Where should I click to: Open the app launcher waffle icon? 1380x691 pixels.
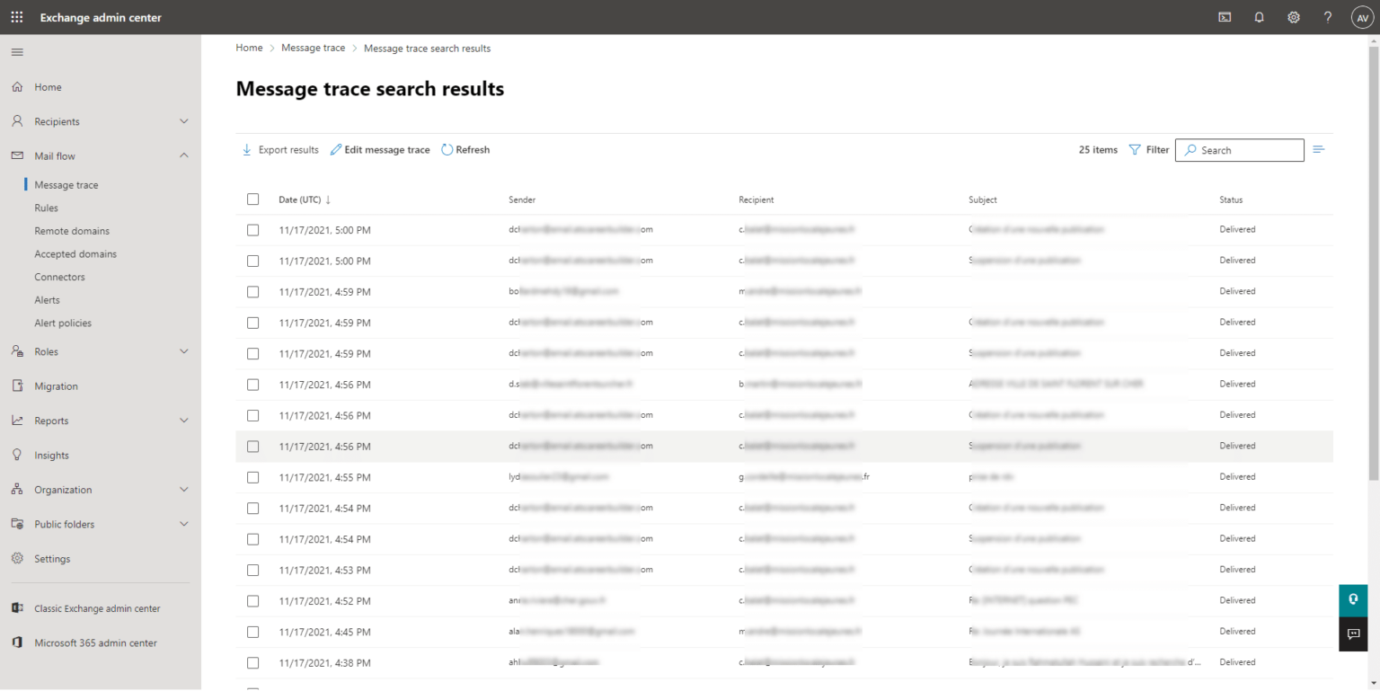17,17
